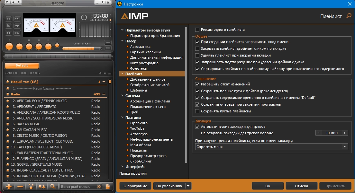Viewport: 355px width, 193px height.
Task: Collapse the 'Radio' group with minus icon
Action: 104,94
